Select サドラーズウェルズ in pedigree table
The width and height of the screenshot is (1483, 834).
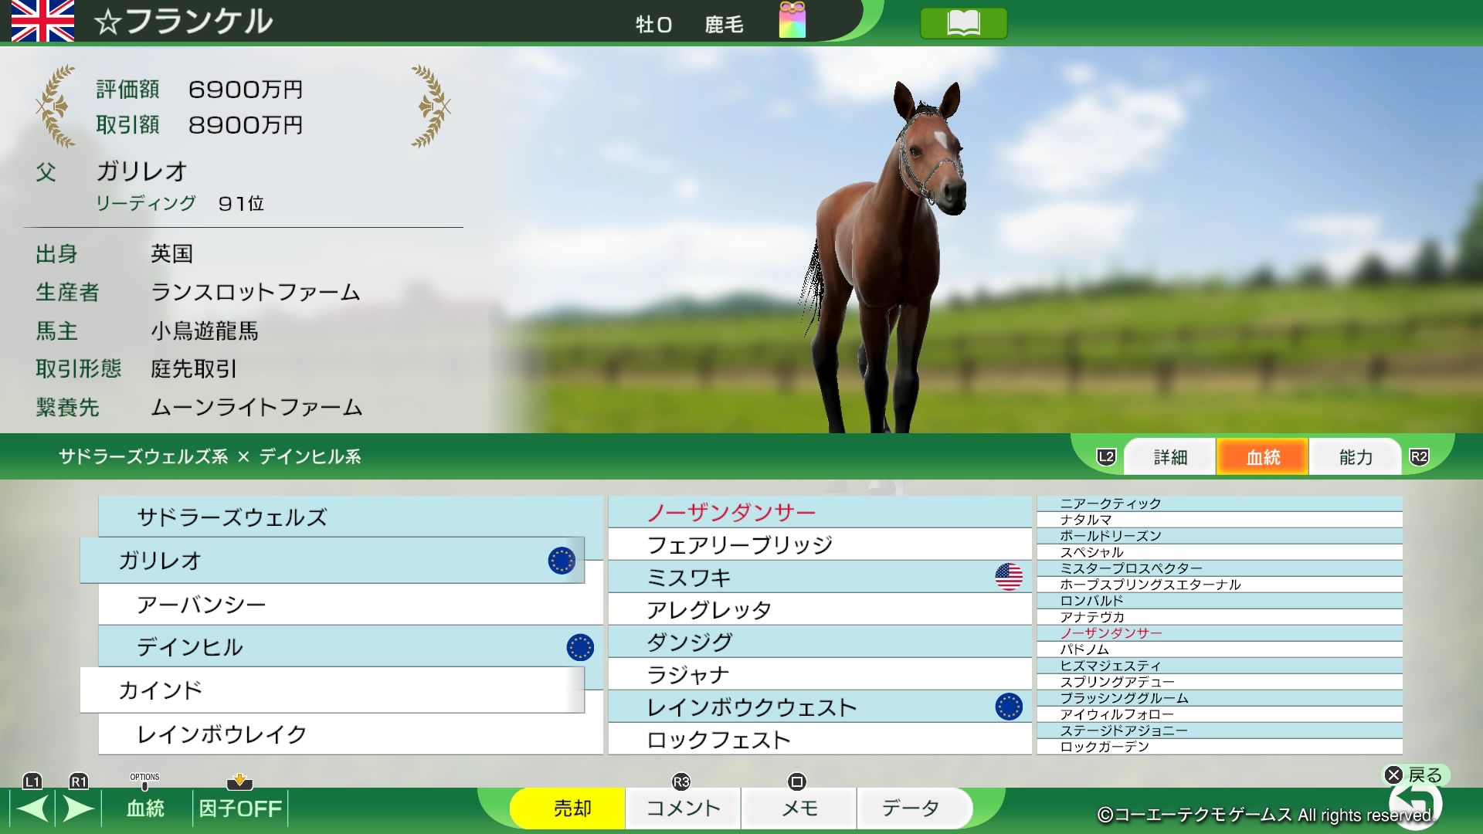[351, 517]
